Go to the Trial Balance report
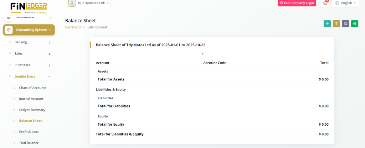This screenshot has width=365, height=148. [29, 143]
